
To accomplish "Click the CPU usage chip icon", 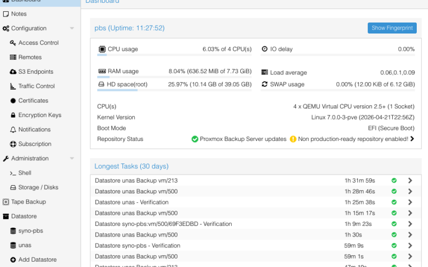I will tap(102, 49).
